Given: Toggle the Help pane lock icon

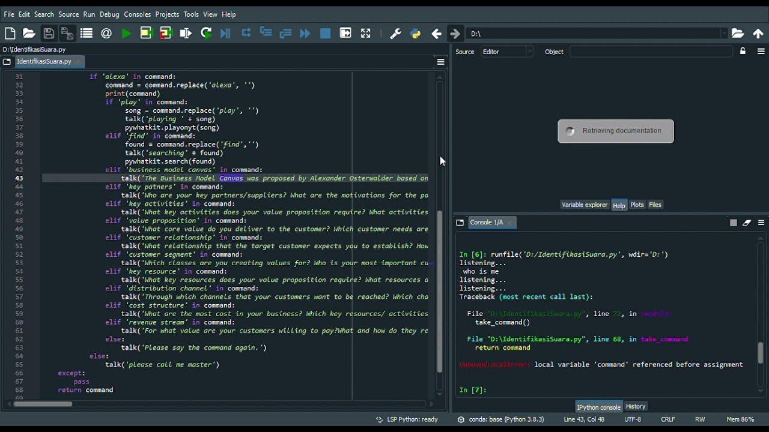Looking at the screenshot, I should pos(743,52).
